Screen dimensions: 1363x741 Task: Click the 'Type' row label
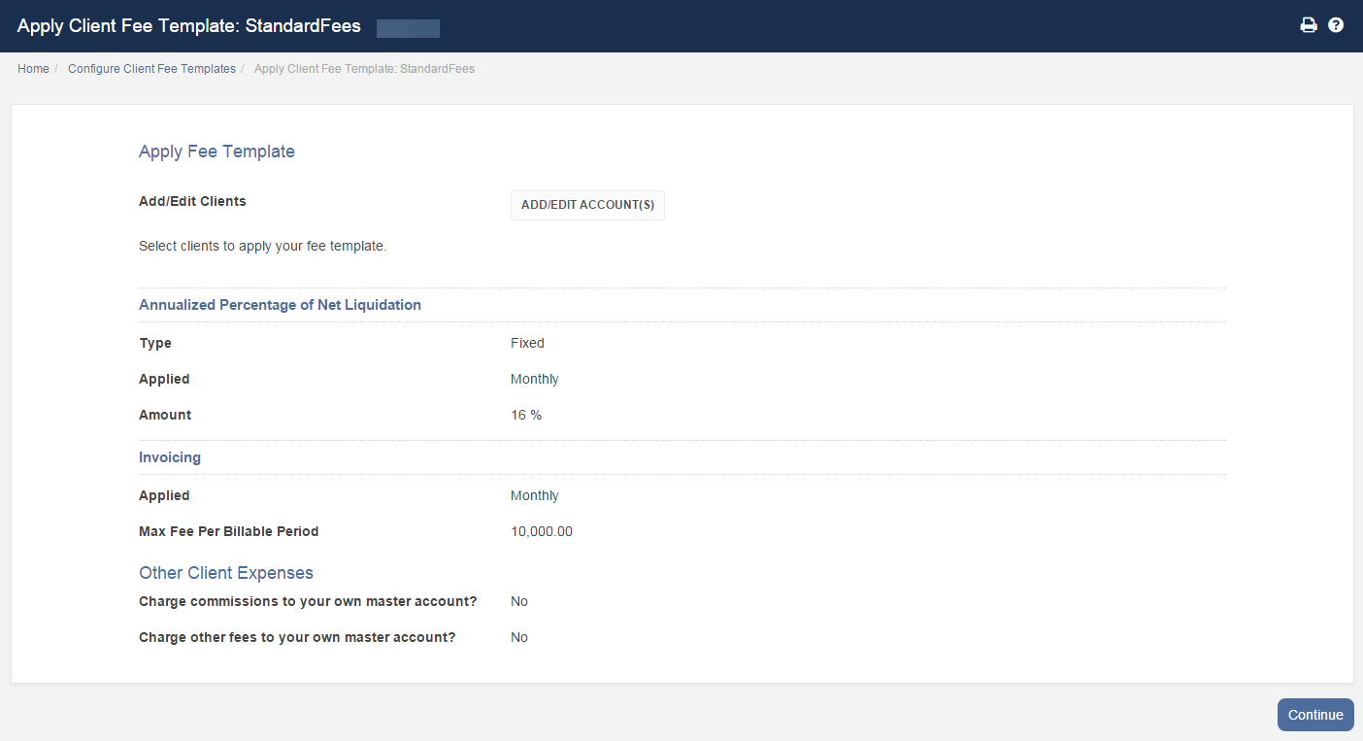pos(155,343)
